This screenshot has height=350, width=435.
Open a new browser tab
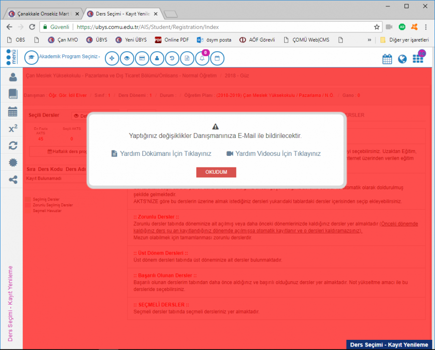click(171, 14)
